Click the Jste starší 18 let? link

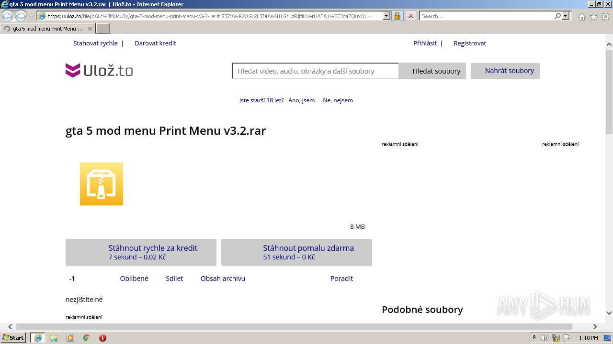click(261, 100)
